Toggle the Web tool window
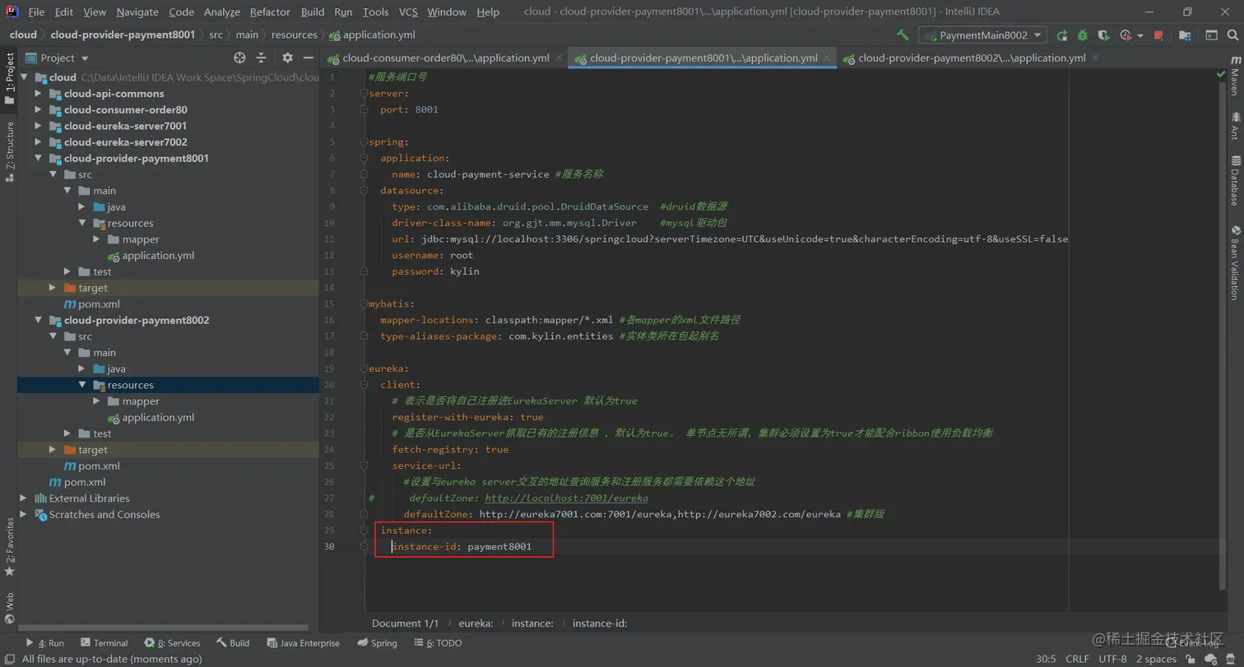Viewport: 1244px width, 667px height. 9,609
